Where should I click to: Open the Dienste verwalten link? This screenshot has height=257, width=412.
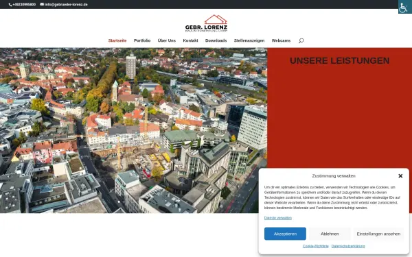click(x=278, y=218)
